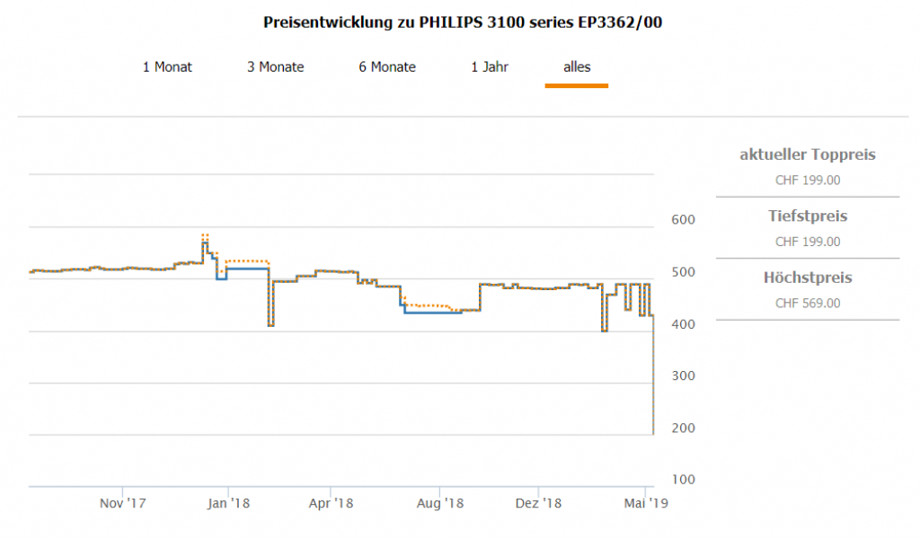This screenshot has width=920, height=539.
Task: Switch to the 1 Monat tab
Action: pos(167,66)
